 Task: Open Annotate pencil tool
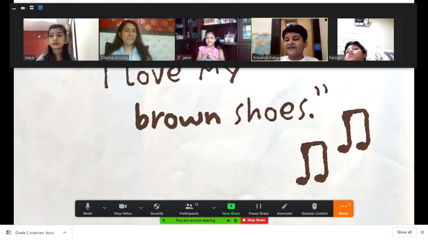pyautogui.click(x=284, y=209)
